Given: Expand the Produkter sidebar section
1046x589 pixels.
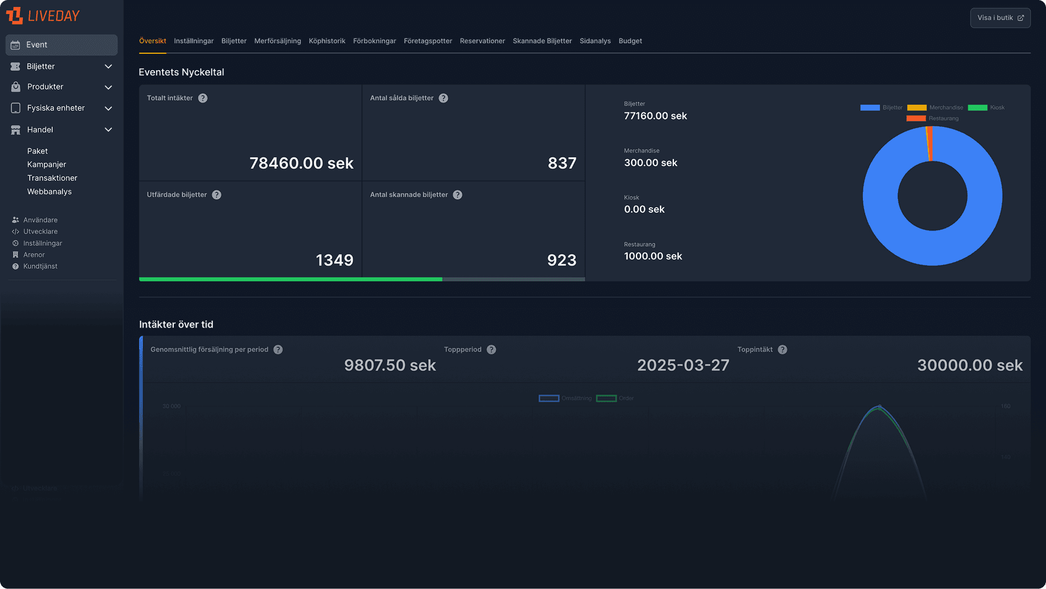Looking at the screenshot, I should click(108, 87).
